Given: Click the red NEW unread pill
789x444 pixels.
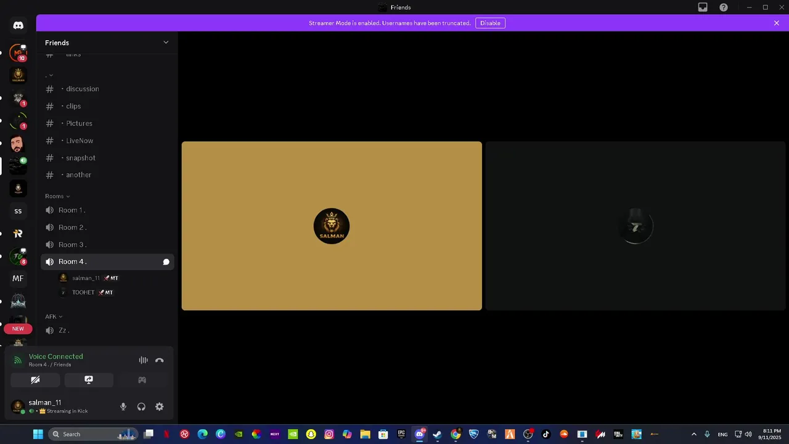Looking at the screenshot, I should pyautogui.click(x=18, y=329).
